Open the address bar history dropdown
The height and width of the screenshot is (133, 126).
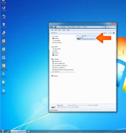[x=101, y=27]
